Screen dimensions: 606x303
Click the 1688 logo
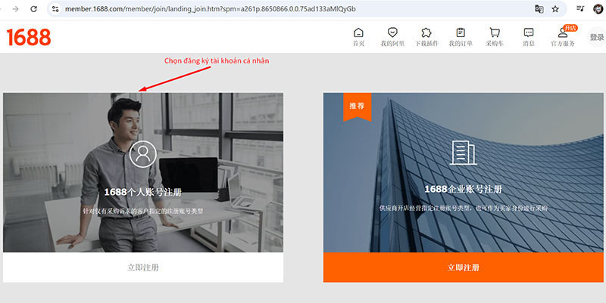point(29,37)
